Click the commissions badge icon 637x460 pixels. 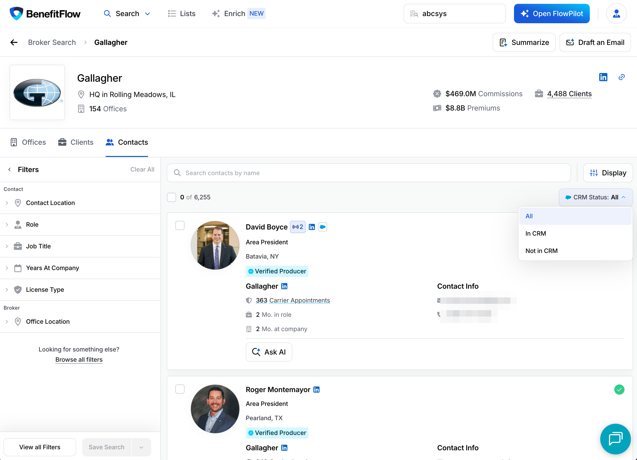437,94
